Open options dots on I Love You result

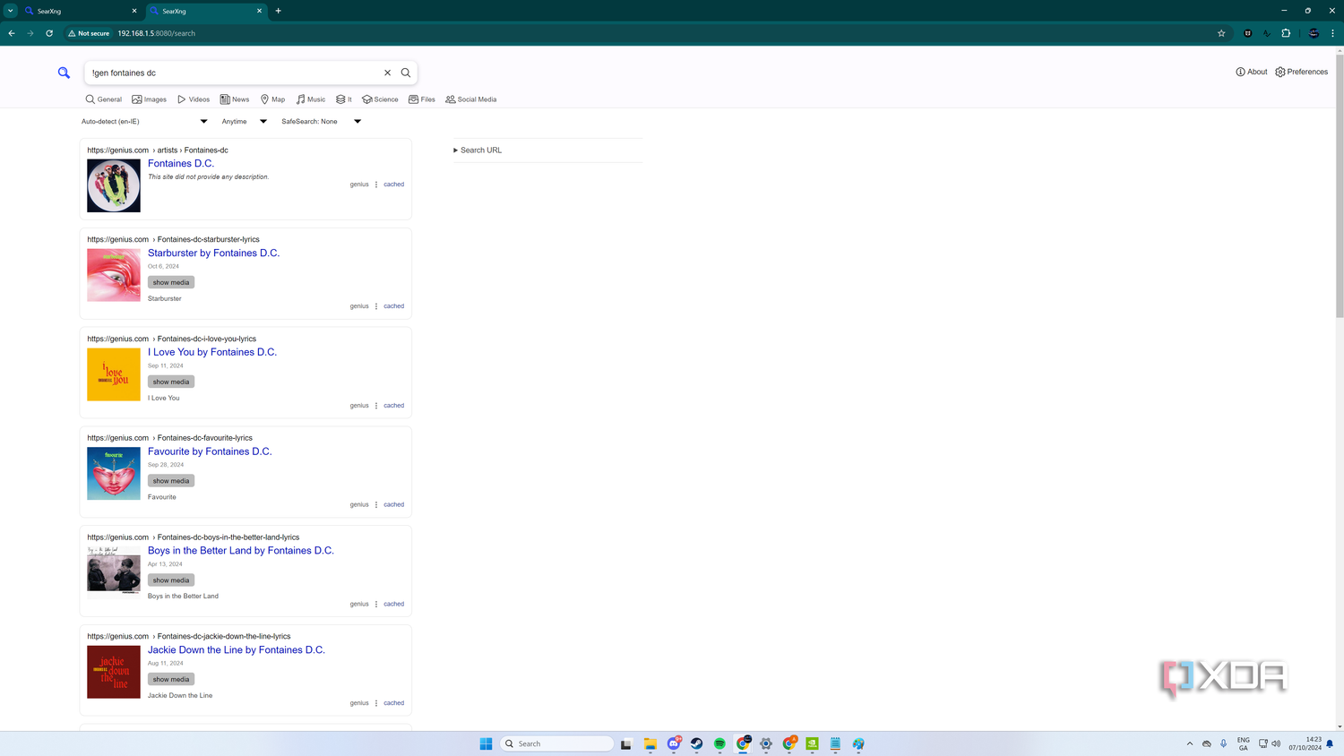pyautogui.click(x=376, y=406)
